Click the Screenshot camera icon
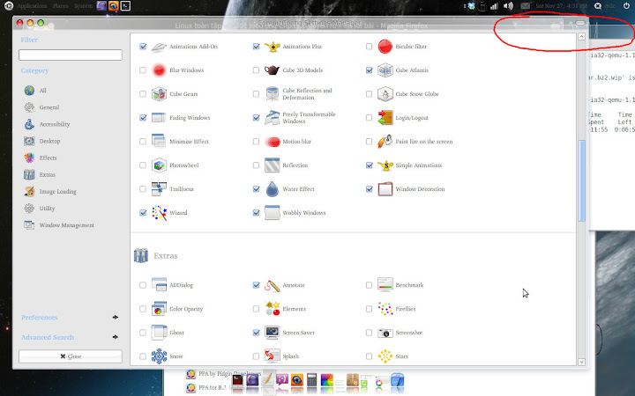Image resolution: width=635 pixels, height=396 pixels. click(385, 333)
